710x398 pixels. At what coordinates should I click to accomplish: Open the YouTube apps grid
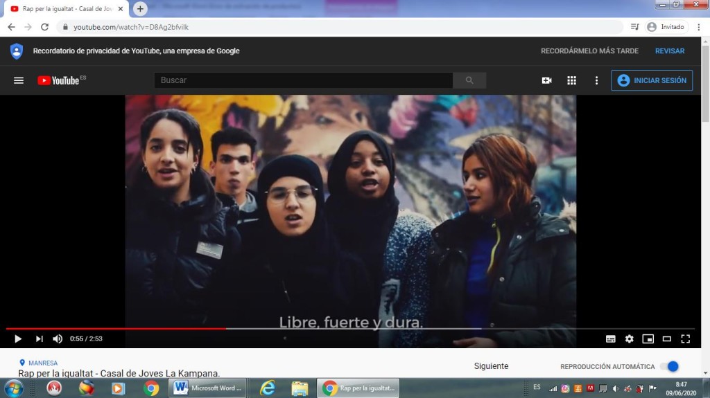click(571, 80)
